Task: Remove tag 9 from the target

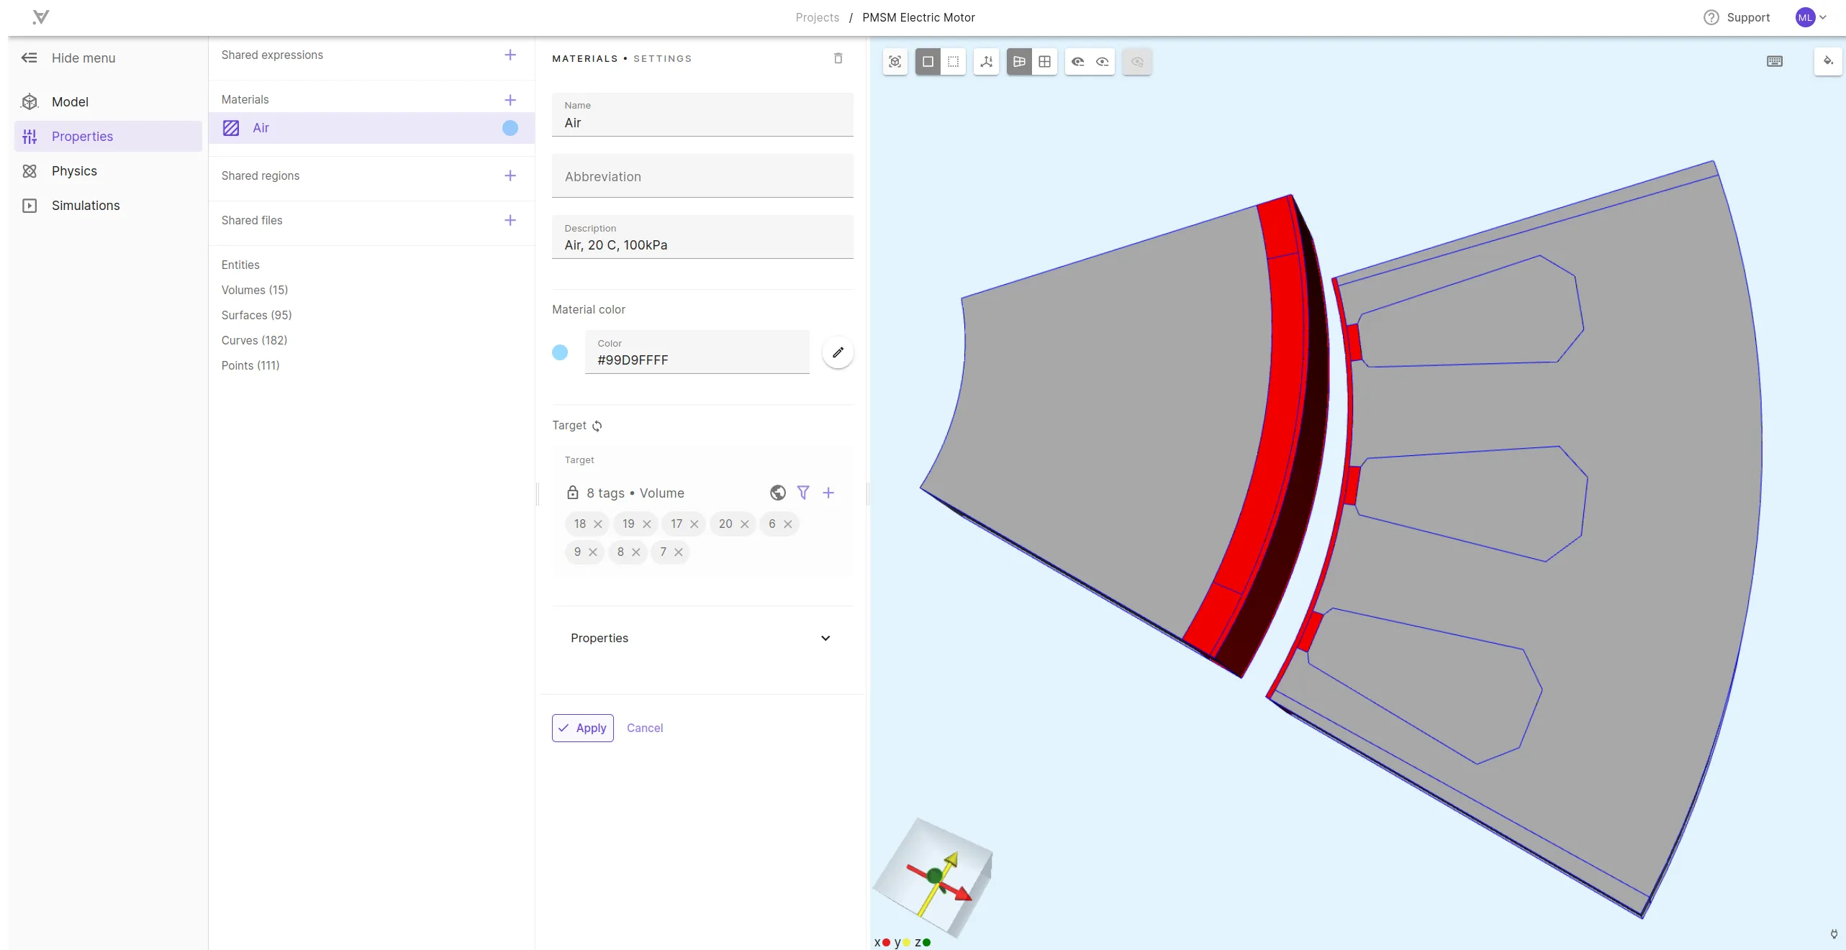Action: coord(593,552)
